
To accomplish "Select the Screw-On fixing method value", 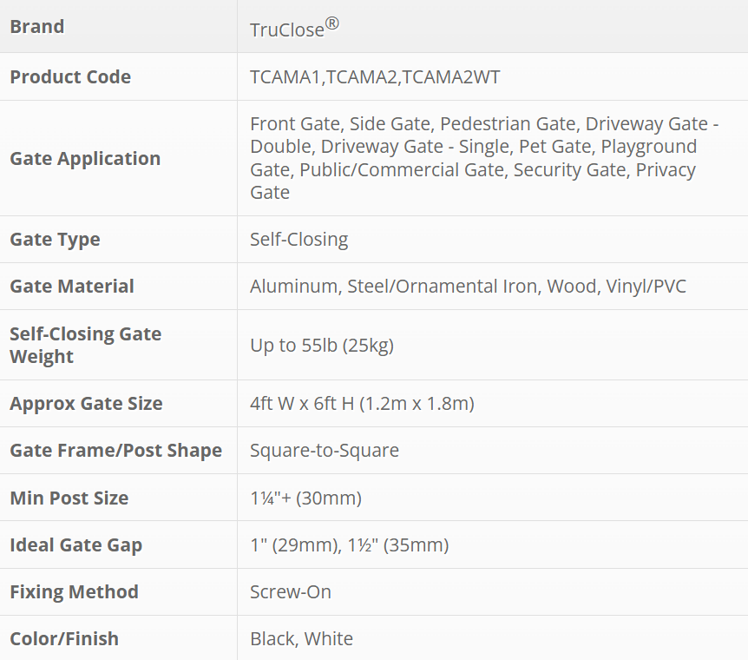I will click(x=291, y=591).
